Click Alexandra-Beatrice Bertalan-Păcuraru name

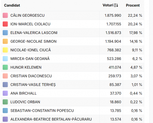51,119
